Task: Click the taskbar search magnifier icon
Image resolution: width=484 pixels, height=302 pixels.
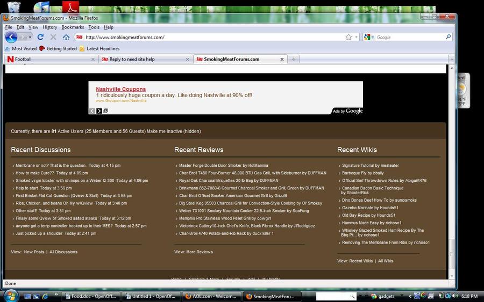Action: pos(352,297)
